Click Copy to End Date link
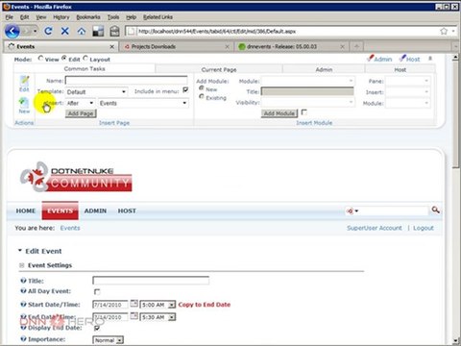The image size is (461, 346). point(205,305)
